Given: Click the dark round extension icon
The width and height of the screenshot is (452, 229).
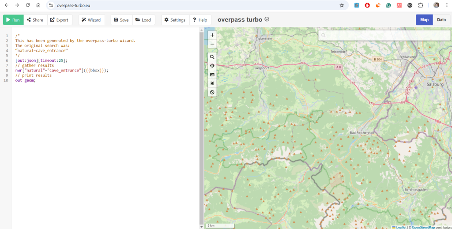Looking at the screenshot, I should (410, 5).
